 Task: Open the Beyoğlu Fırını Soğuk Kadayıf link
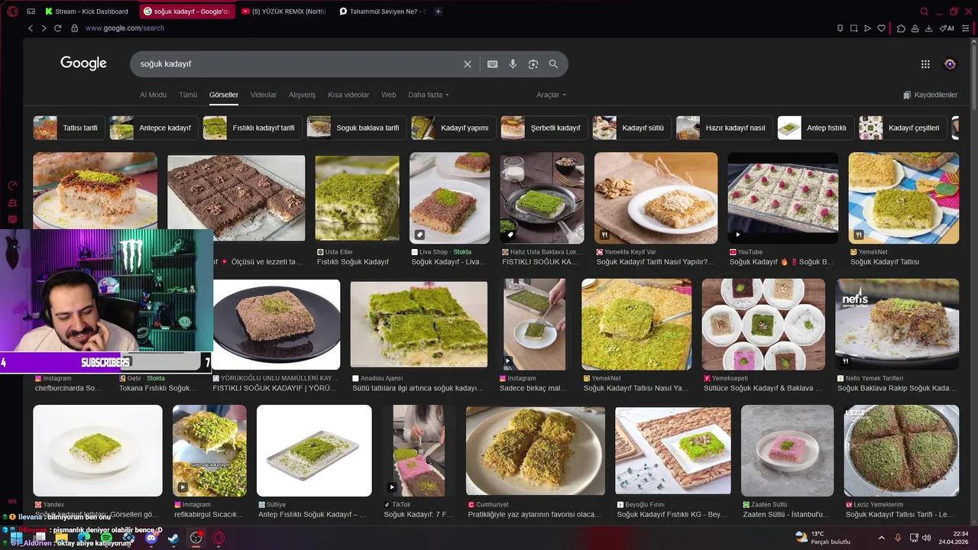coord(672,515)
